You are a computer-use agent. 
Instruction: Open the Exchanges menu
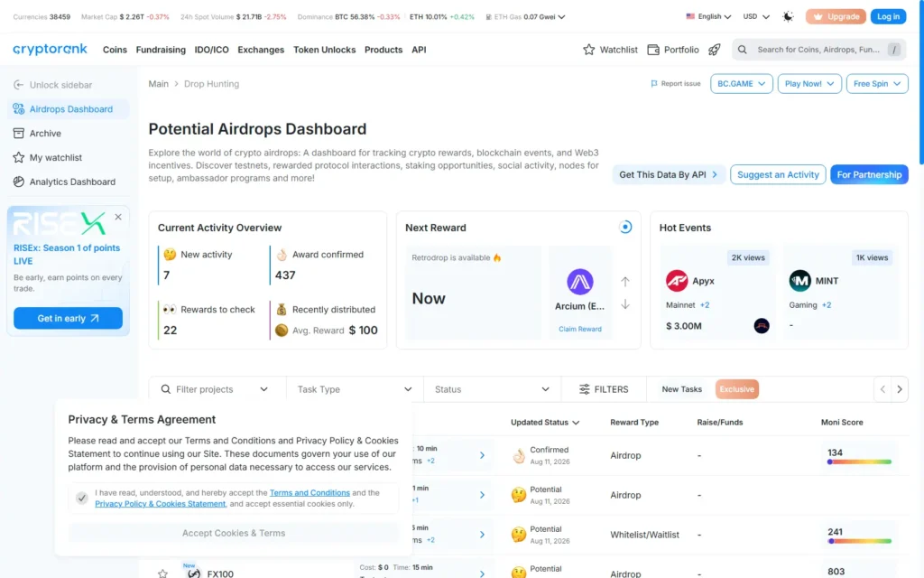coord(261,50)
